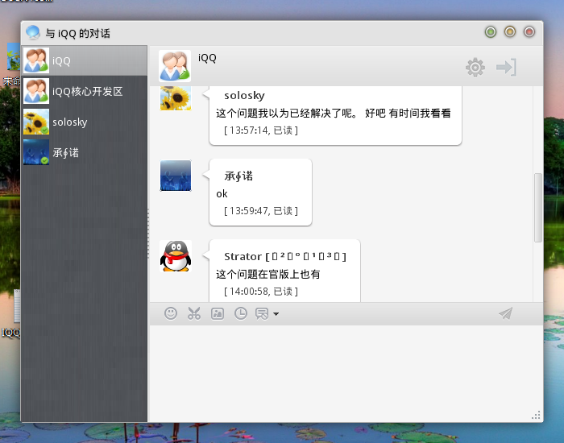Switch to solosky conversation in sidebar
Viewport: 564px width, 443px height.
point(84,122)
